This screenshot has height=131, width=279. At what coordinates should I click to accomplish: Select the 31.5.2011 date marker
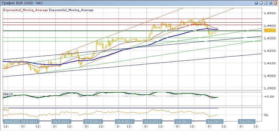point(152,121)
